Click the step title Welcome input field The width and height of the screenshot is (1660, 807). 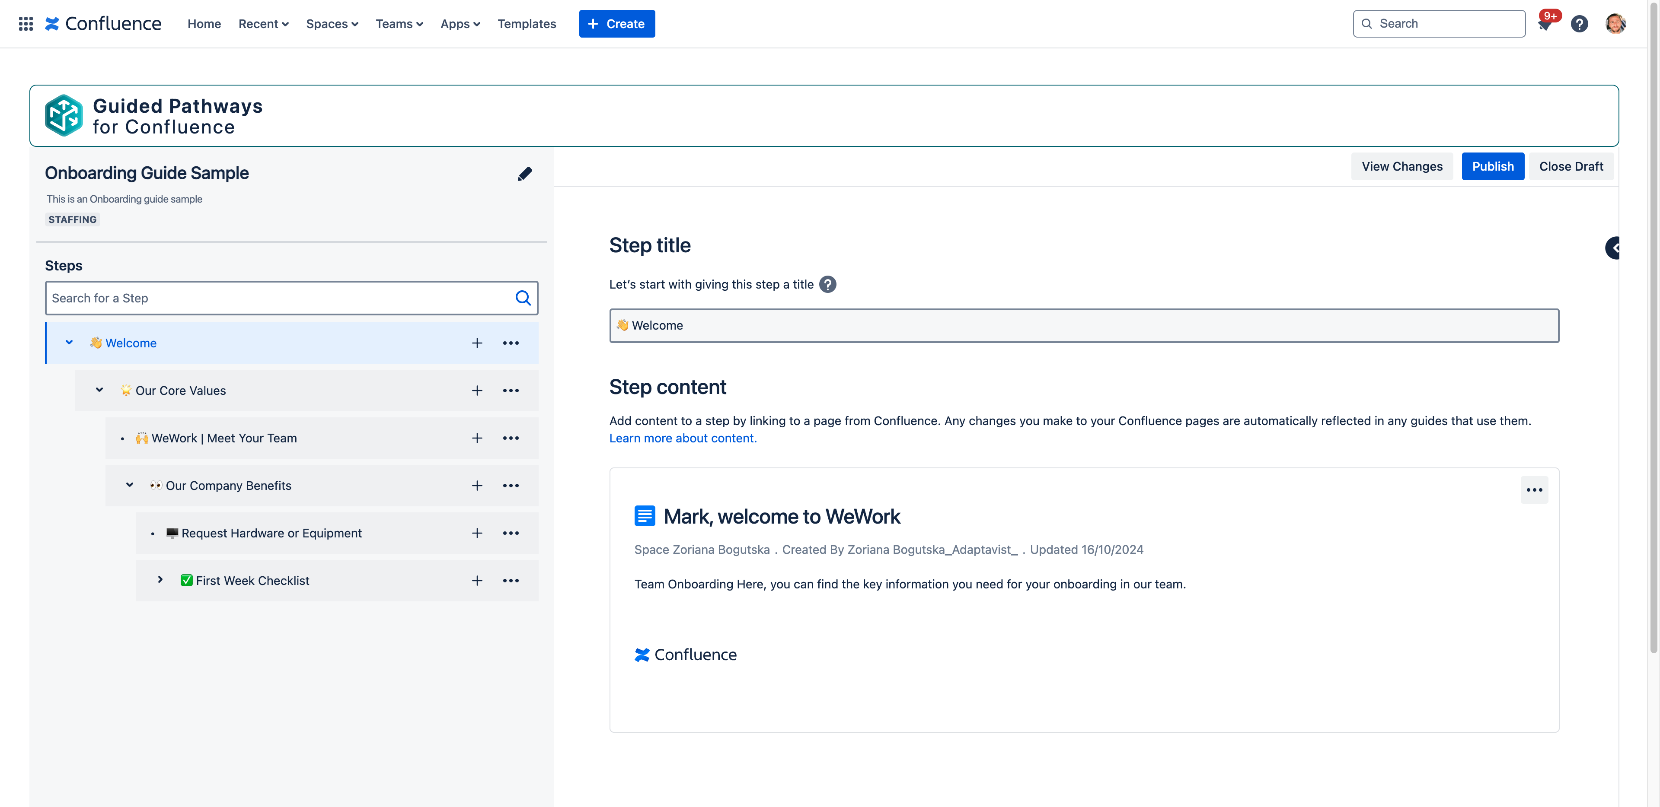1084,326
